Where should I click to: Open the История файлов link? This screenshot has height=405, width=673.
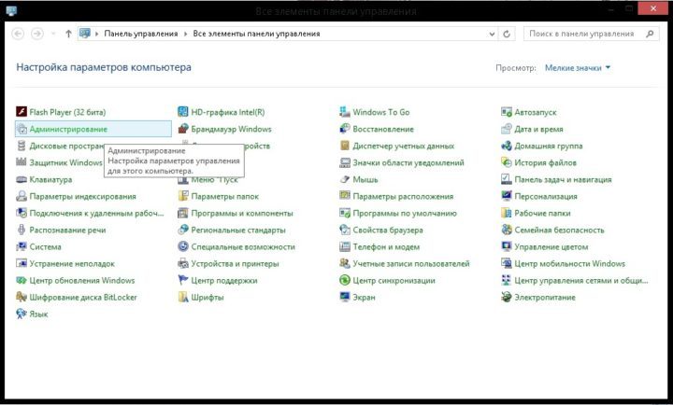[545, 162]
